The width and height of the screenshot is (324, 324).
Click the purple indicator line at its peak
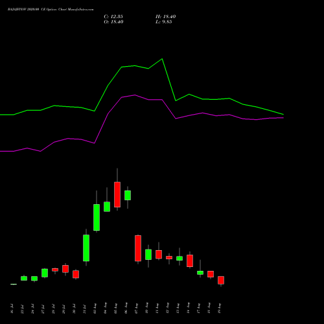pyautogui.click(x=135, y=95)
